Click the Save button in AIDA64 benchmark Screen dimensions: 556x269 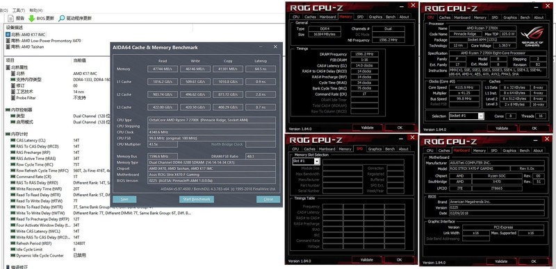(124, 199)
